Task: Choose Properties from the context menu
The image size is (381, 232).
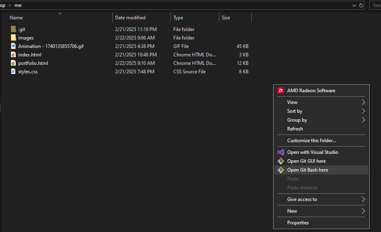Action: (298, 222)
